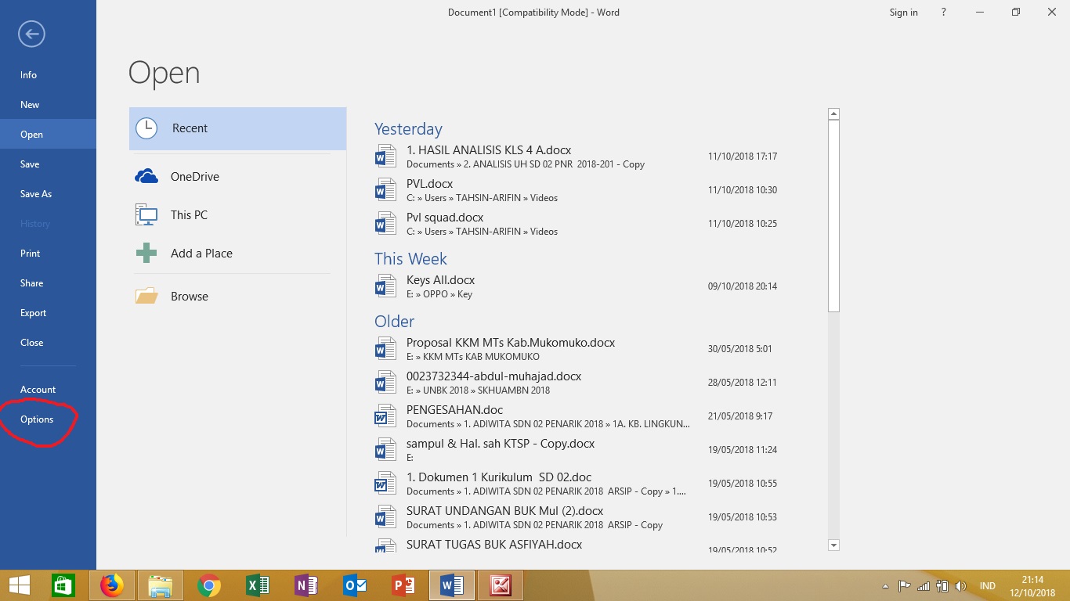Click the green plus Add a Place icon

(x=146, y=253)
